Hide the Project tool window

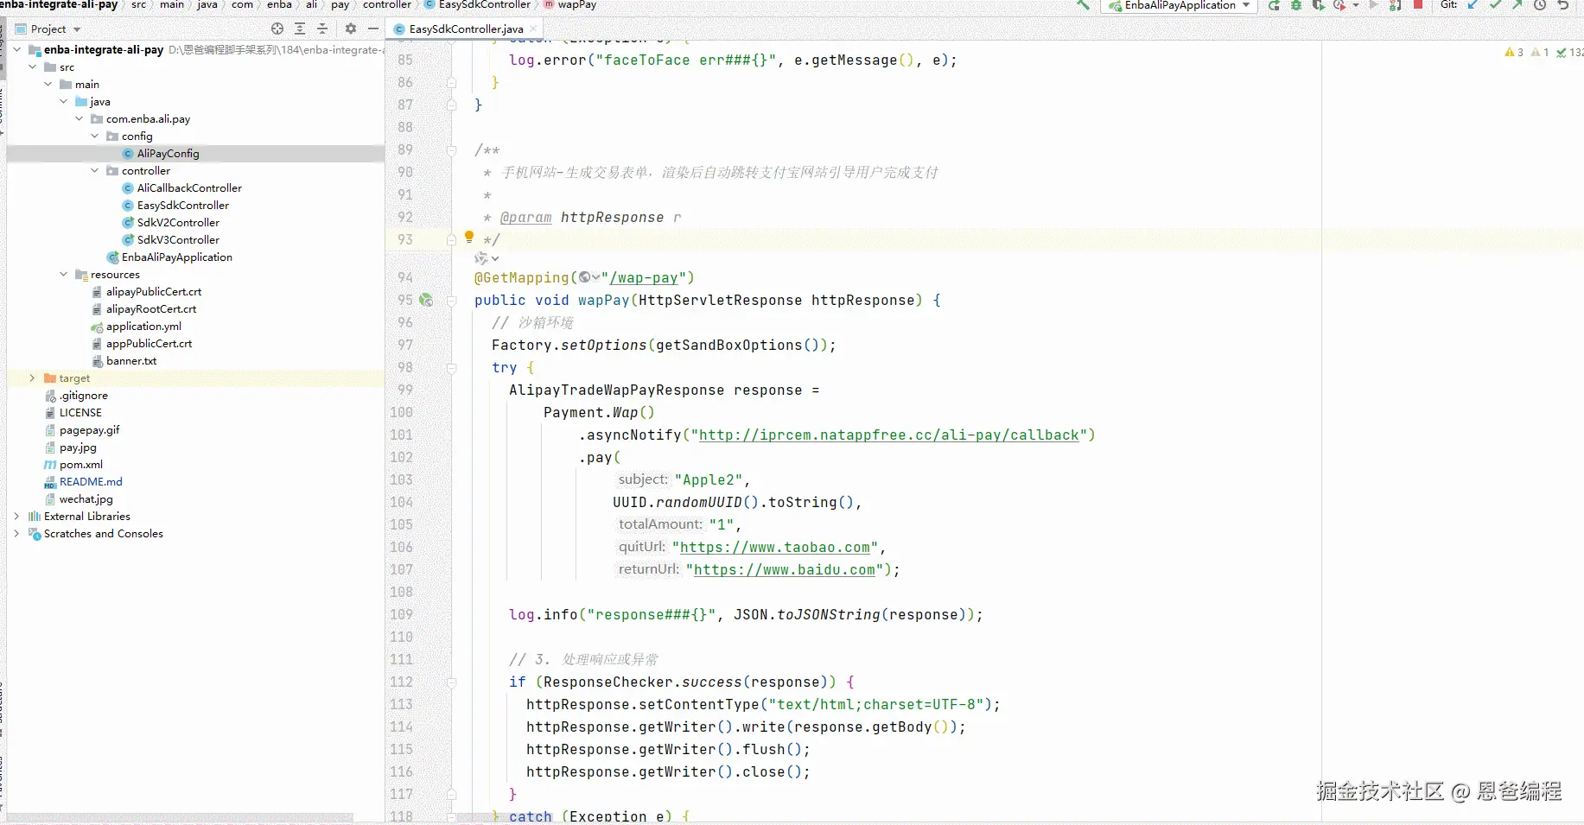(x=373, y=29)
